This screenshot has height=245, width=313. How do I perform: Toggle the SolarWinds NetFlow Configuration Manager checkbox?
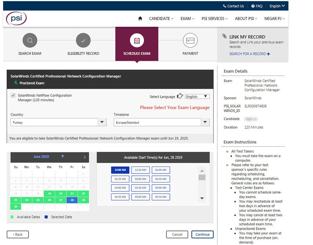(13, 95)
